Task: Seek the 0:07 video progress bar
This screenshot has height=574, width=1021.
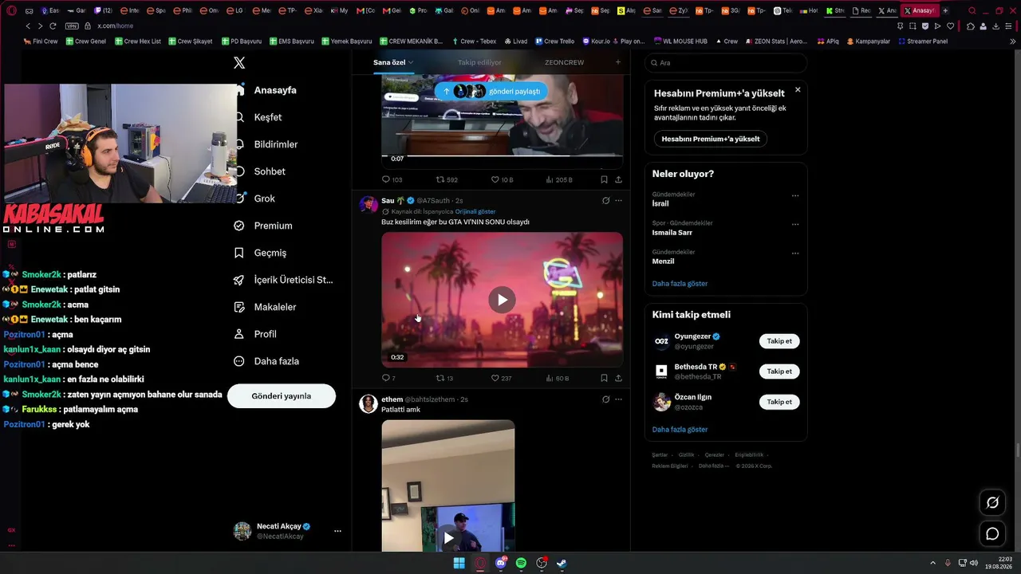Action: (502, 156)
